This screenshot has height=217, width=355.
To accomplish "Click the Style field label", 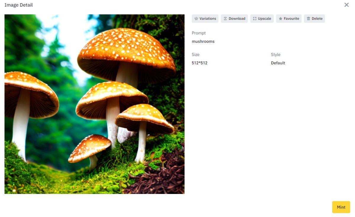I will tap(275, 55).
